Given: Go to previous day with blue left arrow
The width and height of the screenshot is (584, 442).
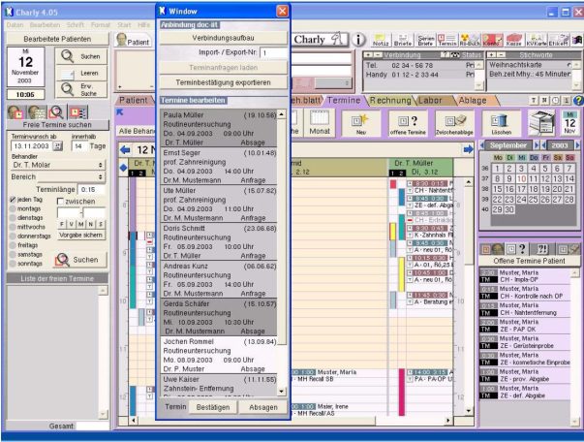Looking at the screenshot, I should pos(125,150).
